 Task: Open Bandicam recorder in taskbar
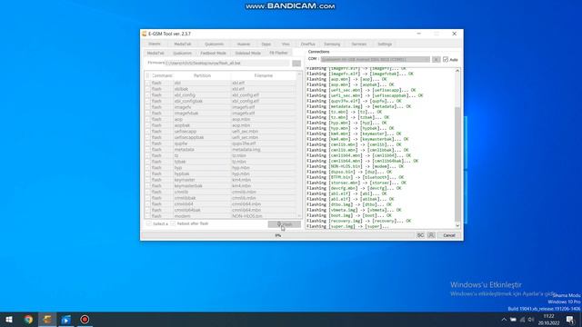click(85, 320)
